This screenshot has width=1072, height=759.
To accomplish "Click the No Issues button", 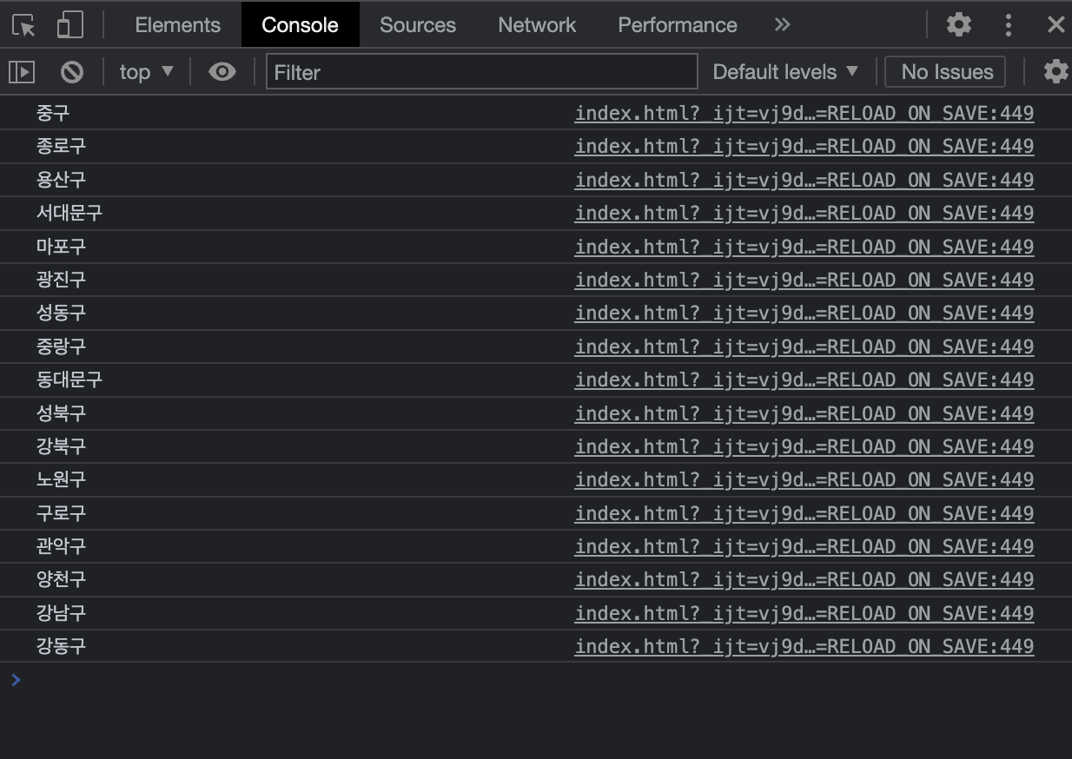I will (945, 72).
